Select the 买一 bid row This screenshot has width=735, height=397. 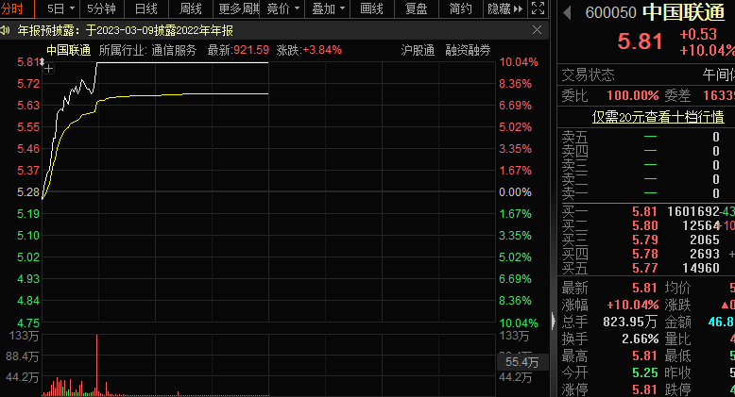(x=647, y=211)
